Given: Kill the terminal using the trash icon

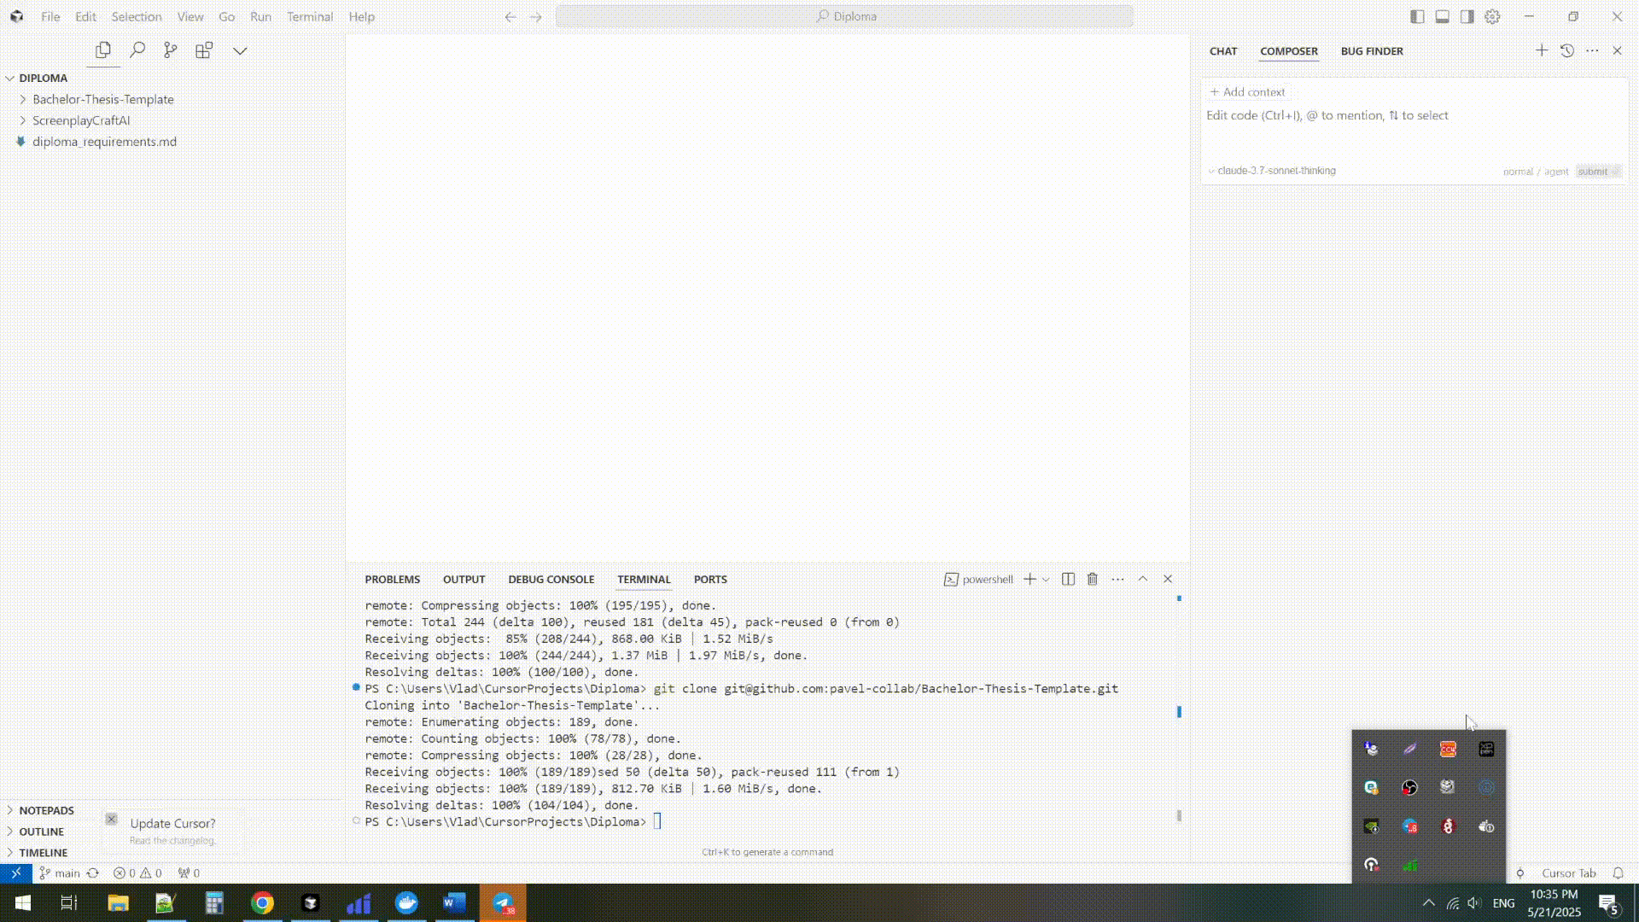Looking at the screenshot, I should point(1094,579).
